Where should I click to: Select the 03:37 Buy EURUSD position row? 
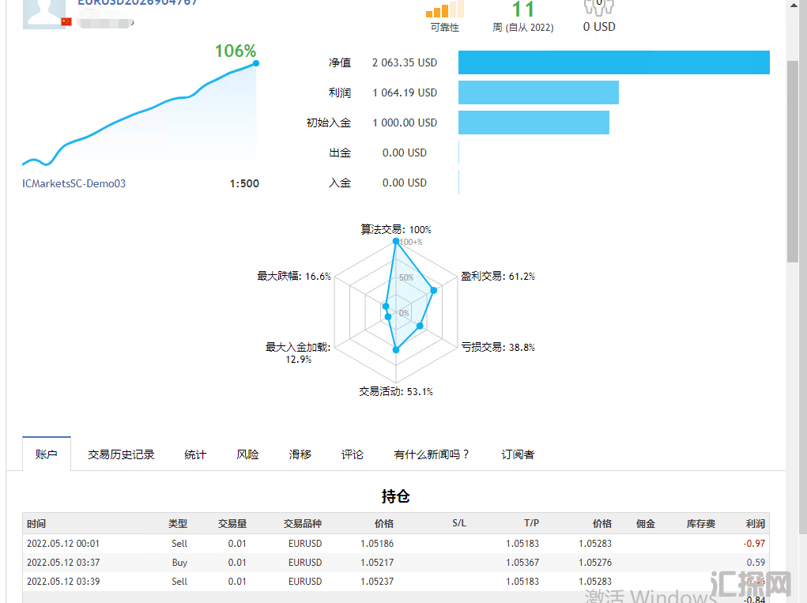tap(395, 563)
